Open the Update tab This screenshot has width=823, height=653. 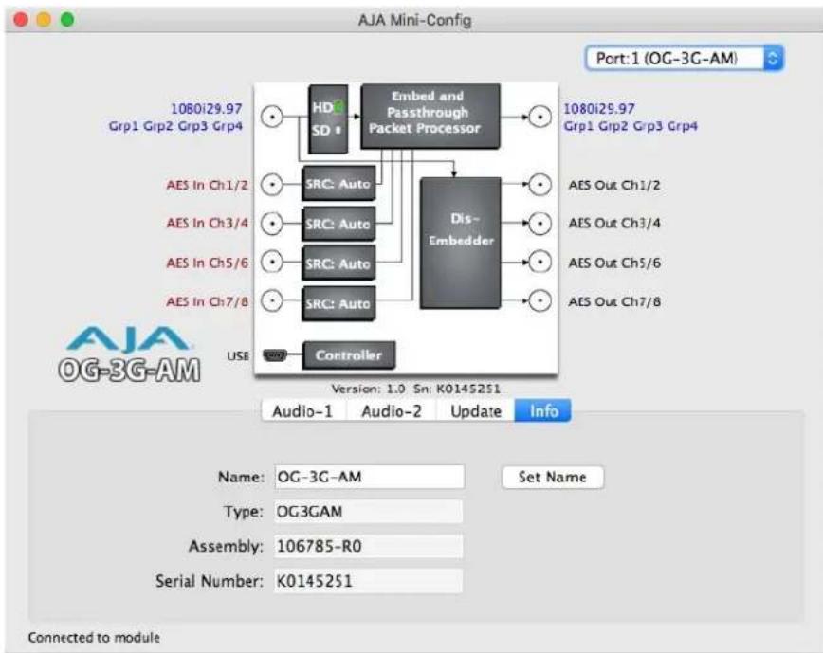476,410
